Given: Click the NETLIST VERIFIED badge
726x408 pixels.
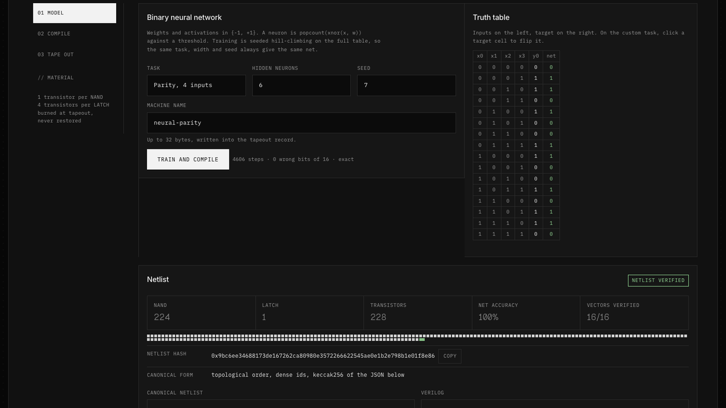Looking at the screenshot, I should [x=658, y=280].
